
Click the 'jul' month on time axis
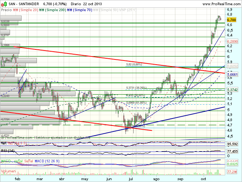[x=131, y=179]
